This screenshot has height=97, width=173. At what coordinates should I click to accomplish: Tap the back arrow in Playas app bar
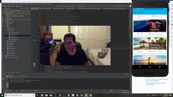click(x=135, y=12)
